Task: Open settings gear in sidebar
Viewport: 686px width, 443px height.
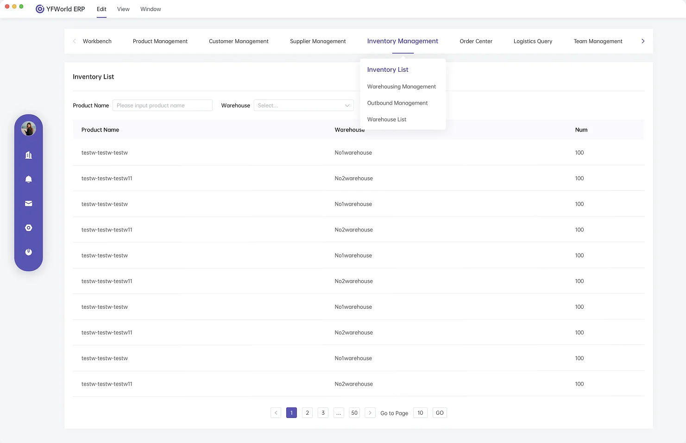Action: point(29,228)
